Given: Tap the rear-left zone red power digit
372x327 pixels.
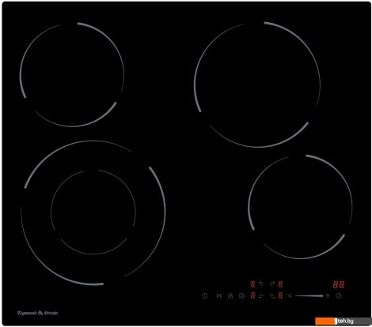Looking at the screenshot, I should [x=252, y=284].
